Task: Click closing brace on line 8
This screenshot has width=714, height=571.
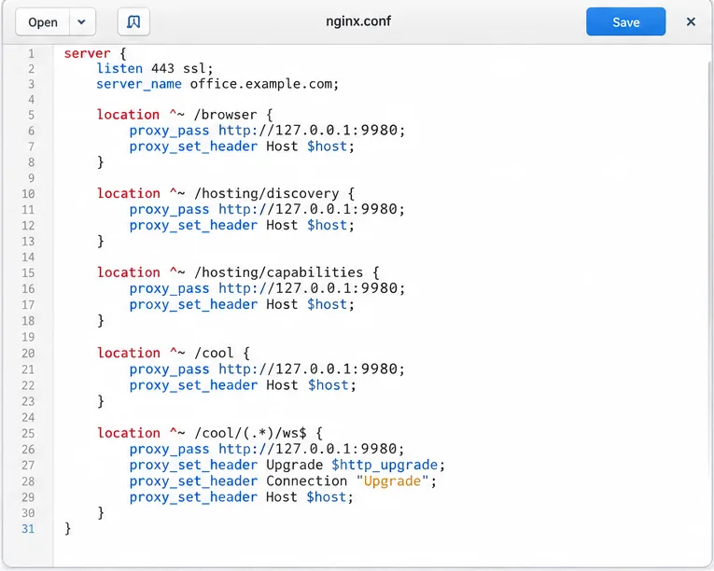Action: coord(101,162)
